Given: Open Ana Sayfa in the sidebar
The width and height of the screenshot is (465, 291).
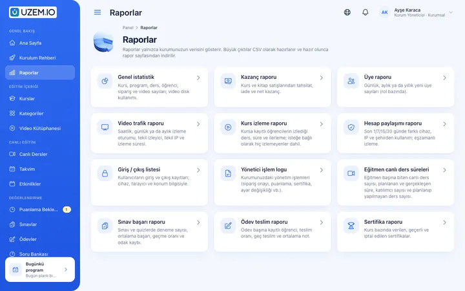Looking at the screenshot, I should click(40, 43).
